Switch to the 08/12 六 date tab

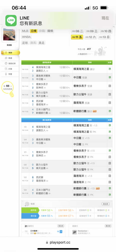click(91, 37)
